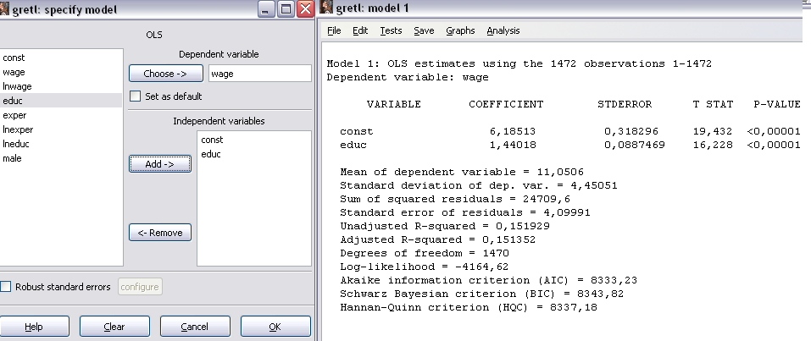The height and width of the screenshot is (341, 811).
Task: Maximize the specify model dialog
Action: 286,9
